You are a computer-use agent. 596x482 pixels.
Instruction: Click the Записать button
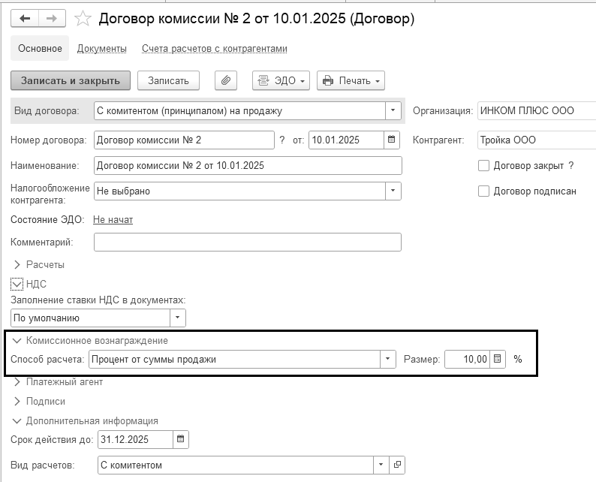[168, 80]
